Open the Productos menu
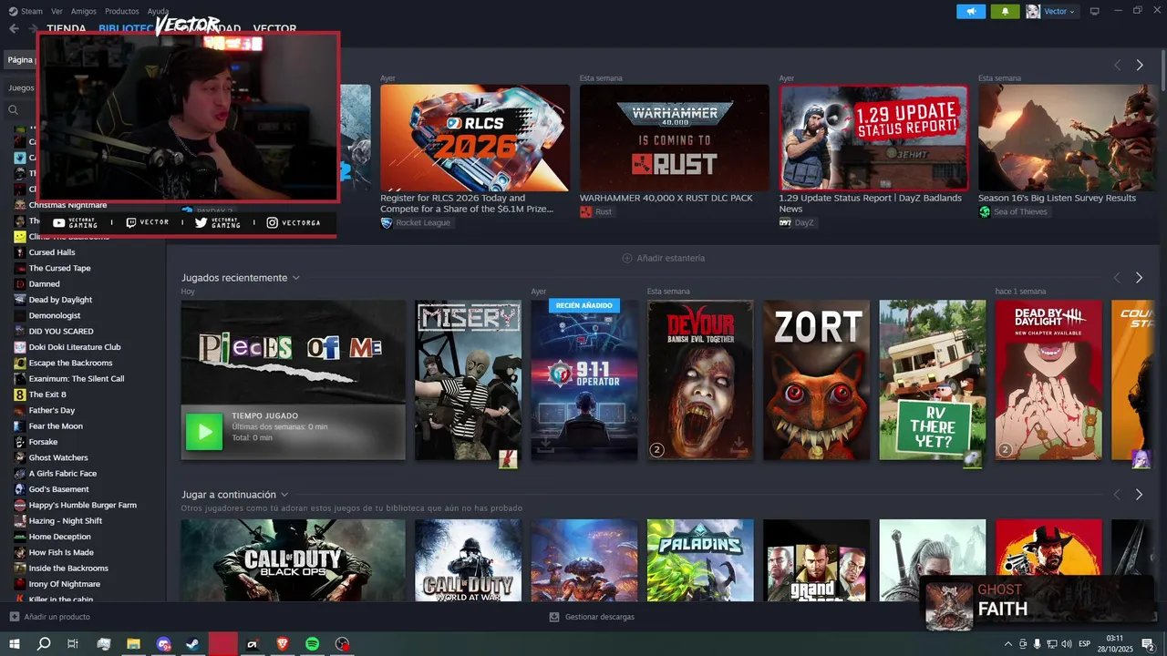The image size is (1167, 656). [x=122, y=11]
